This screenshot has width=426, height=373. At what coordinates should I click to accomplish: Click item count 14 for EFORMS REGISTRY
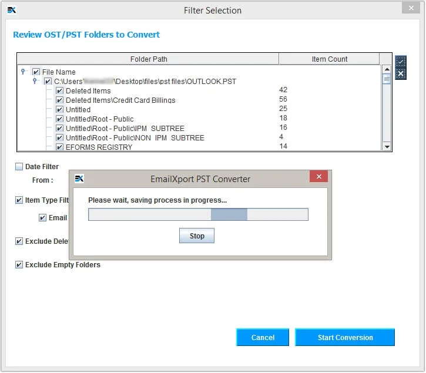tap(283, 146)
